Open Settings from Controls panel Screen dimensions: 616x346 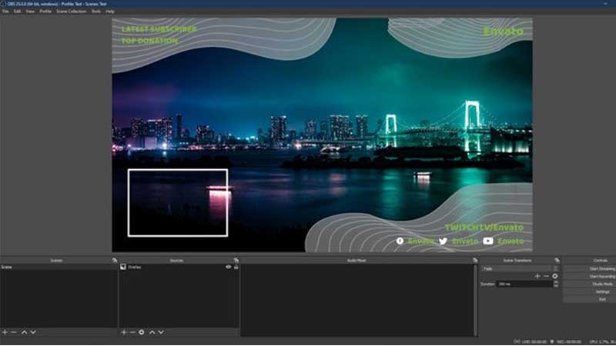(x=590, y=292)
